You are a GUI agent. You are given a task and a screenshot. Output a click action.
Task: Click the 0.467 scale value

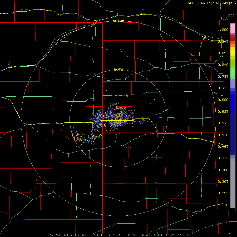tap(223, 147)
